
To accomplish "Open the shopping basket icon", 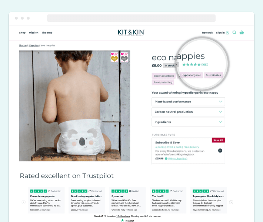I will [242, 33].
